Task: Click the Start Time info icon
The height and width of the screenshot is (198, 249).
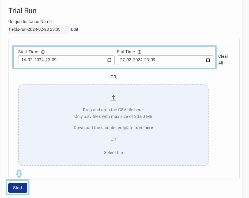Action: [43, 52]
